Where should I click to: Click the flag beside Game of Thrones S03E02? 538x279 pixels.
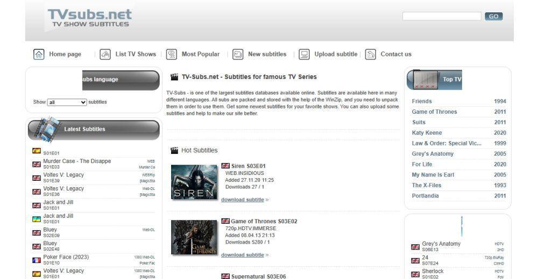click(225, 221)
